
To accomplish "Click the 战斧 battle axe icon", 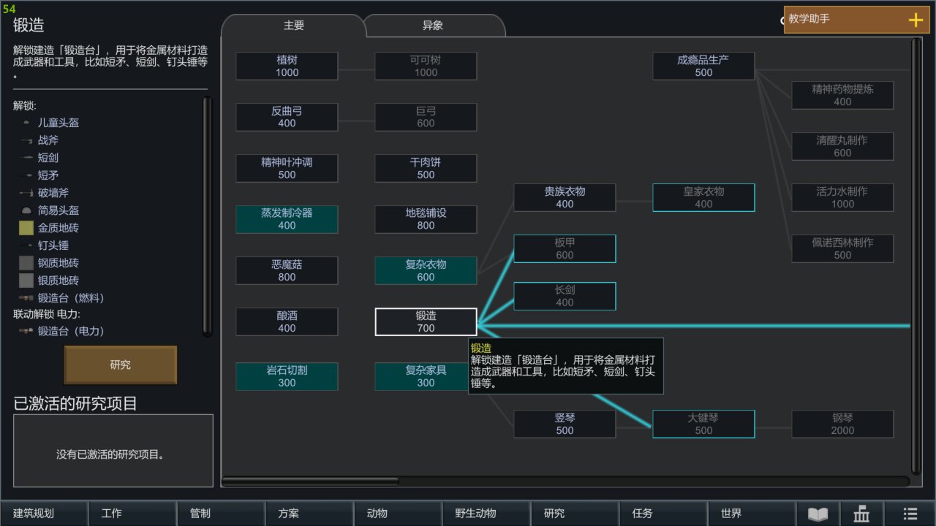I will coord(26,140).
